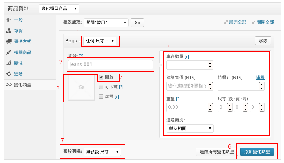Open the 變化類型商品 product type dropdown
The width and height of the screenshot is (284, 163).
click(x=59, y=8)
